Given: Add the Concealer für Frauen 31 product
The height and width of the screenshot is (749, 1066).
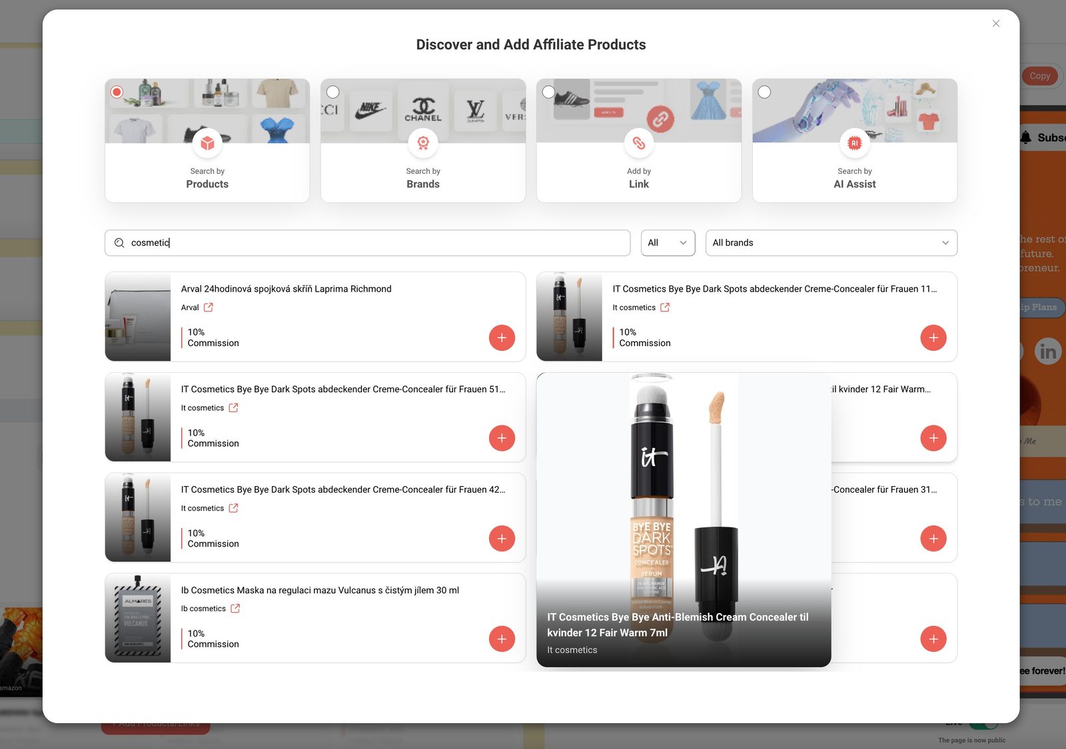Looking at the screenshot, I should tap(933, 539).
